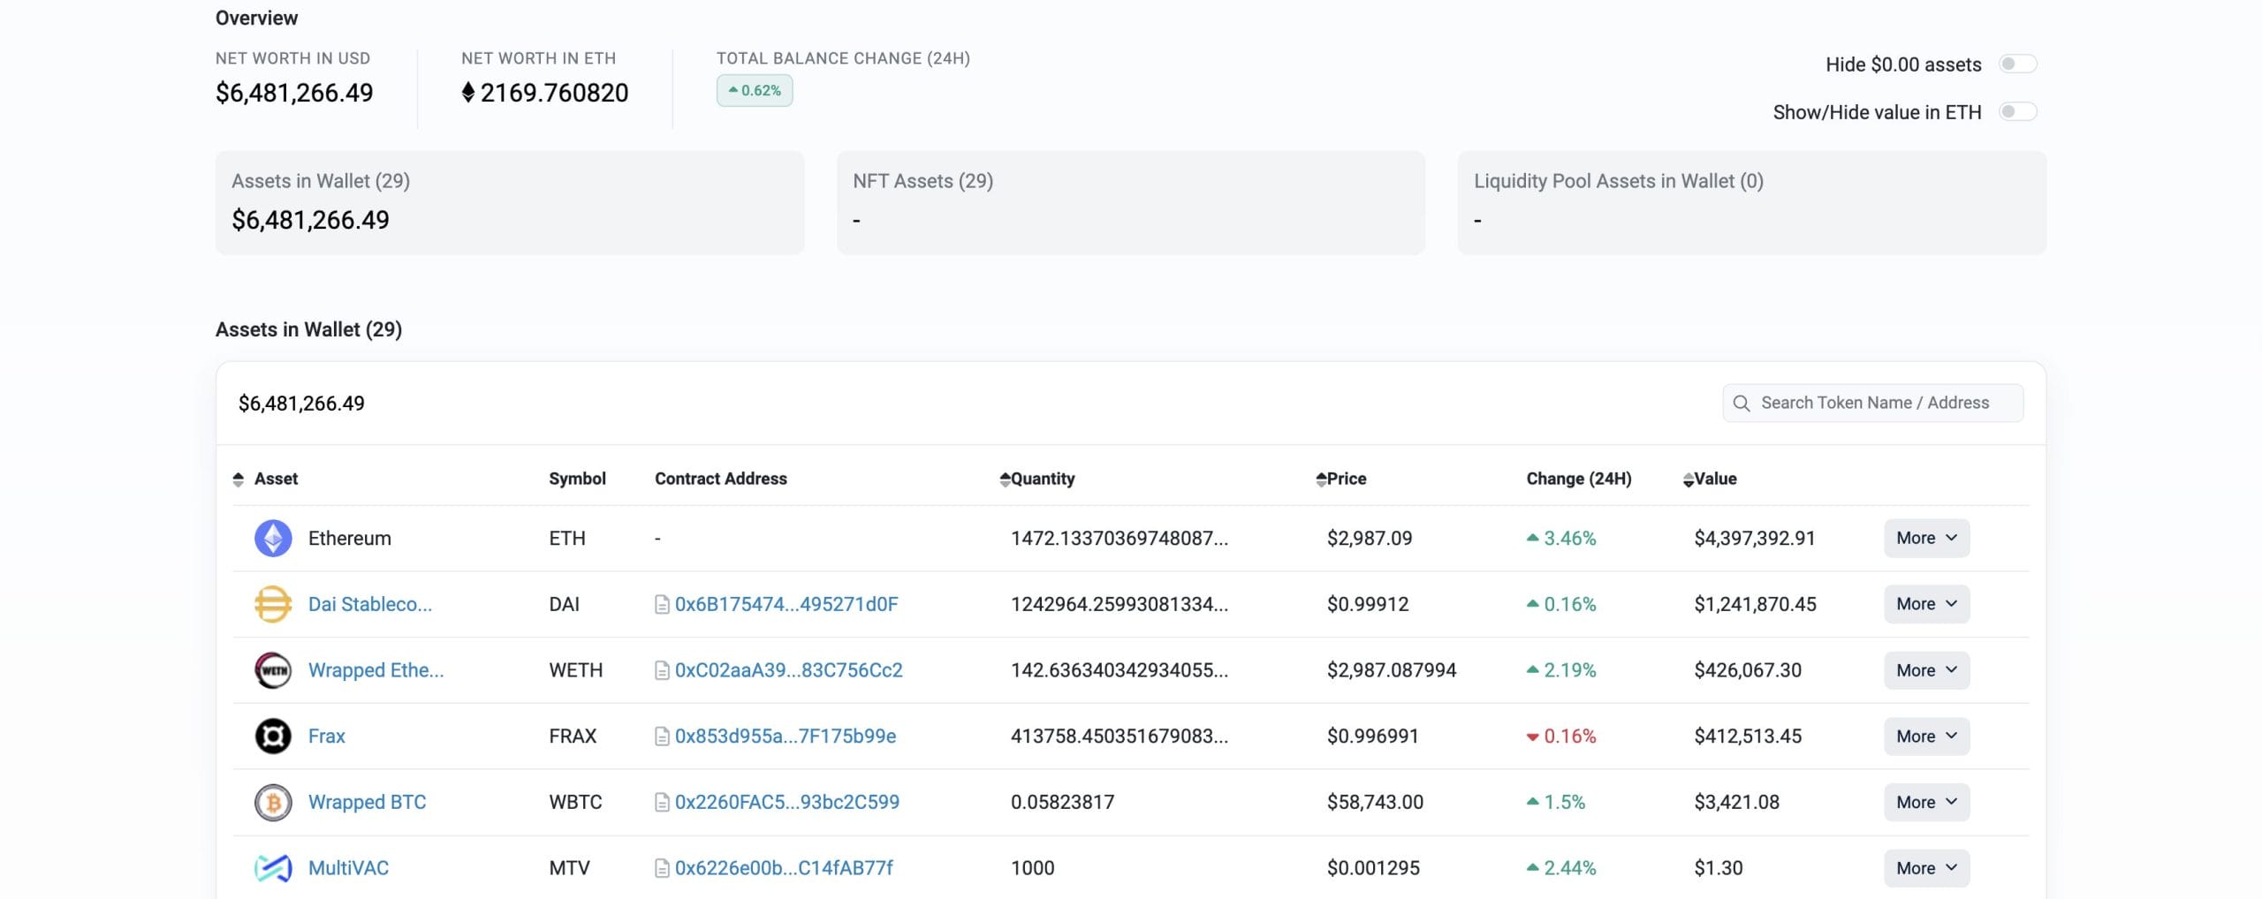Image resolution: width=2262 pixels, height=899 pixels.
Task: Click the Wrapped BTC asset name link
Action: tap(368, 802)
